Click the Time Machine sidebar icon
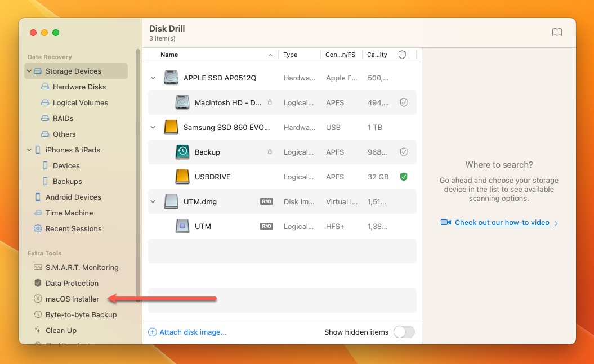Viewport: 594px width, 364px height. (x=38, y=213)
